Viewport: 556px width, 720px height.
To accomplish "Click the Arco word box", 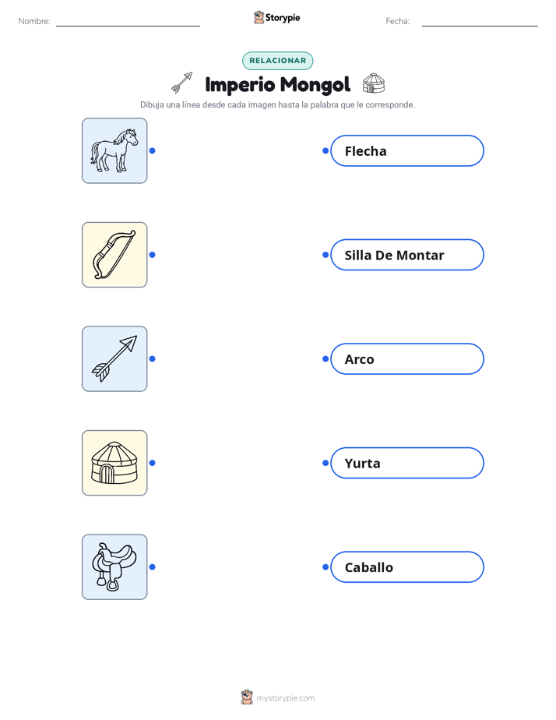I will click(407, 358).
